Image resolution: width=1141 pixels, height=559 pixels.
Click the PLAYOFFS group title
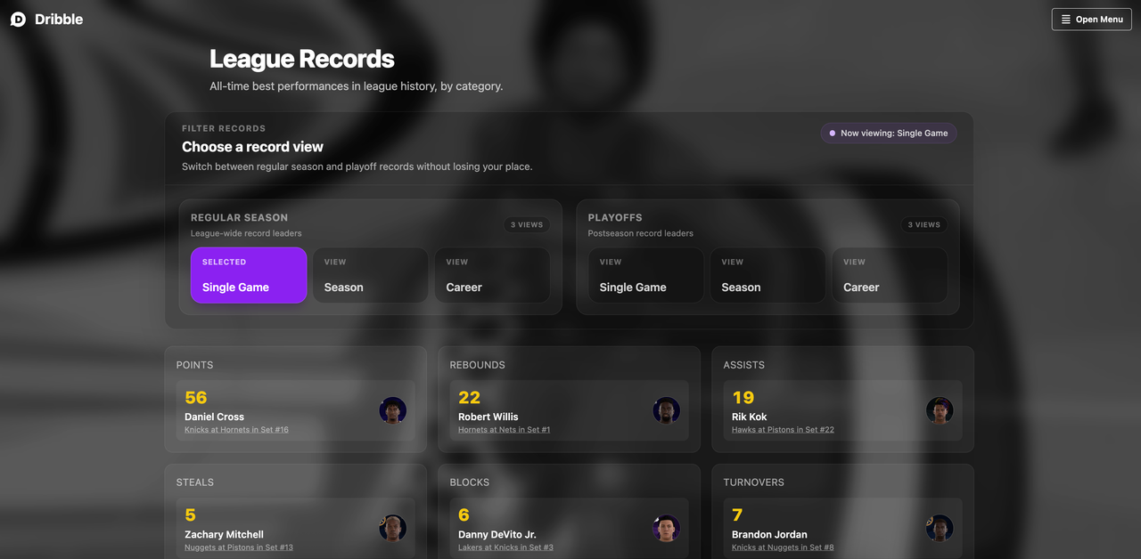pyautogui.click(x=615, y=217)
